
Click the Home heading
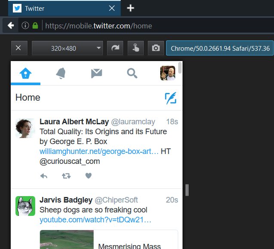point(28,98)
